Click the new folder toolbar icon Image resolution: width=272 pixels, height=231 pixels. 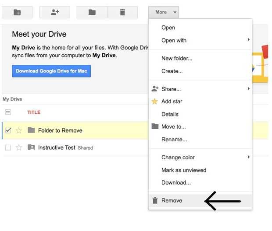point(17,12)
